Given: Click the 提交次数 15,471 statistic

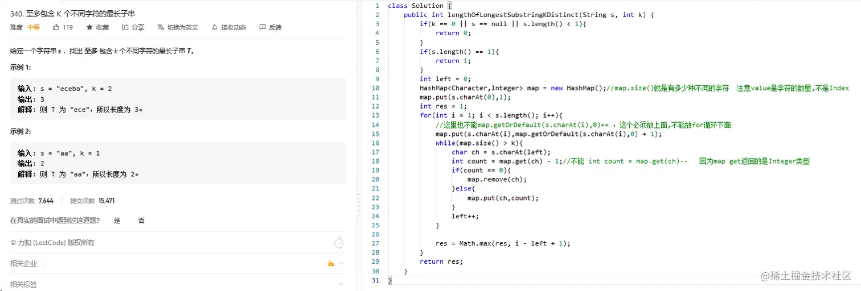Looking at the screenshot, I should (x=92, y=201).
